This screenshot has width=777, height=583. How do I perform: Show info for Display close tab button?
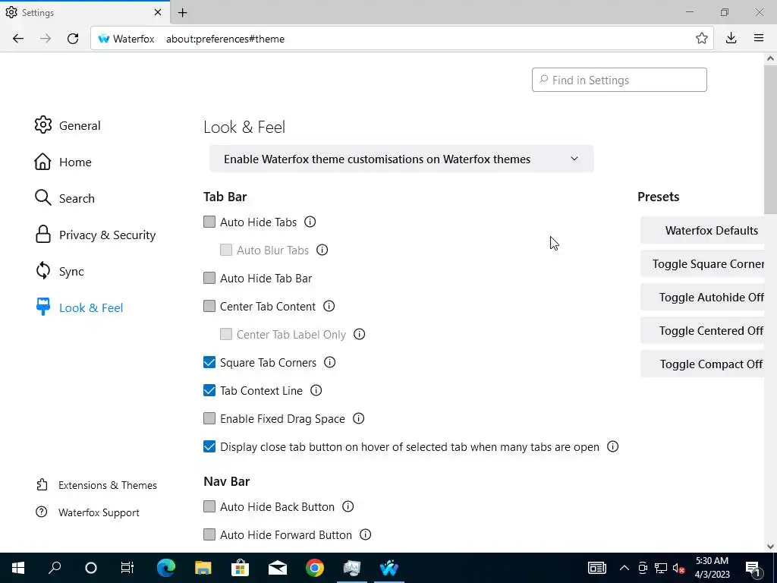613,446
